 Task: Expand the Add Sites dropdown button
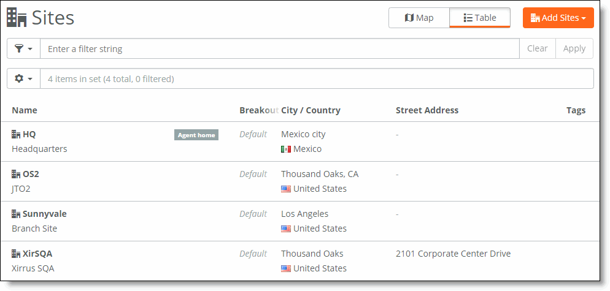pos(558,18)
